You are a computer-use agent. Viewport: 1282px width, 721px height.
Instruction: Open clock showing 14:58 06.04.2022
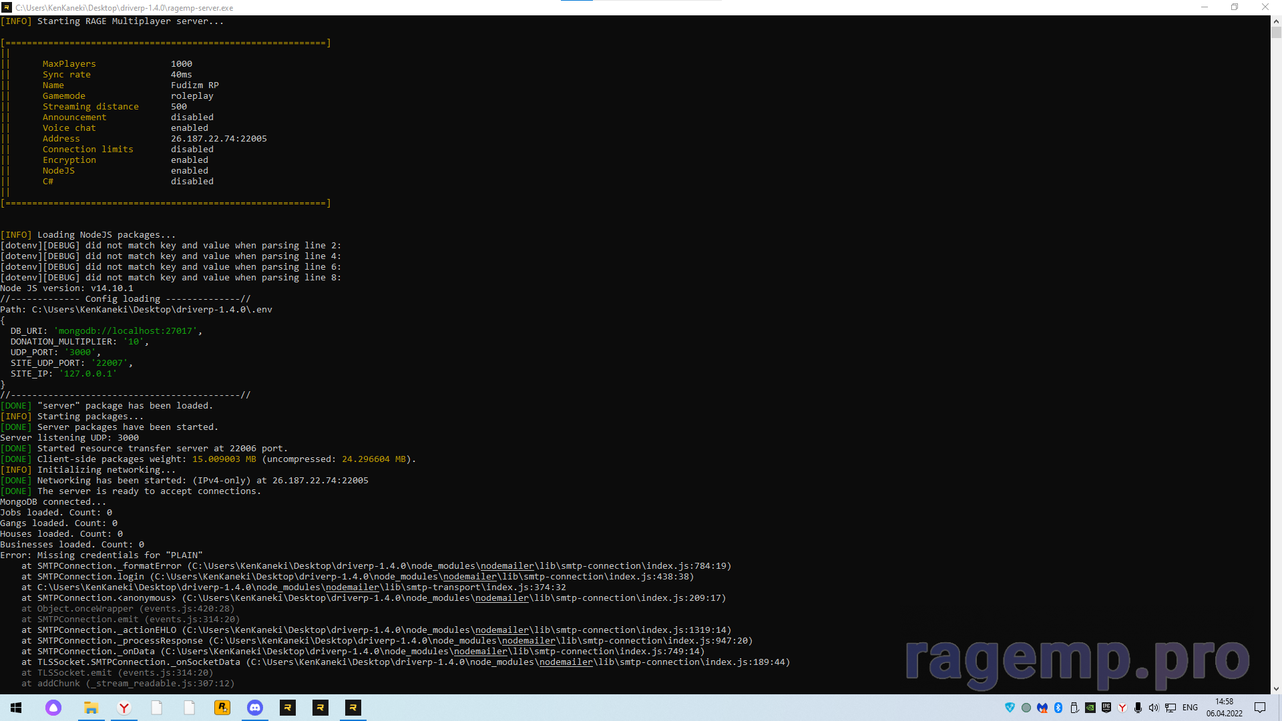tap(1224, 708)
